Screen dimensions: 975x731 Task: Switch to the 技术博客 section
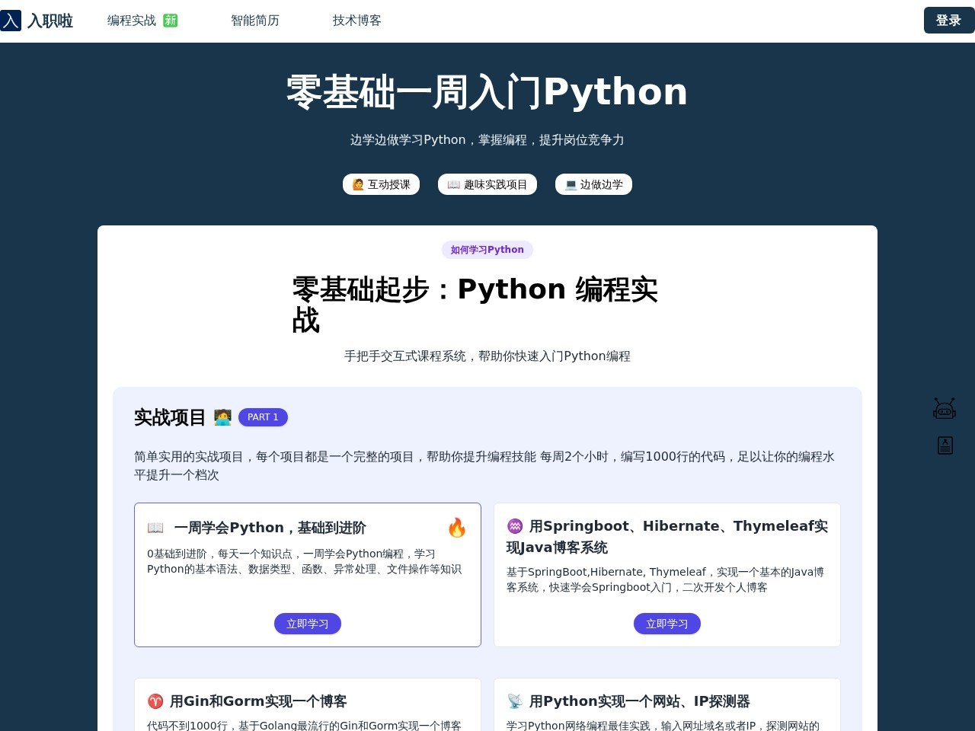coord(356,21)
